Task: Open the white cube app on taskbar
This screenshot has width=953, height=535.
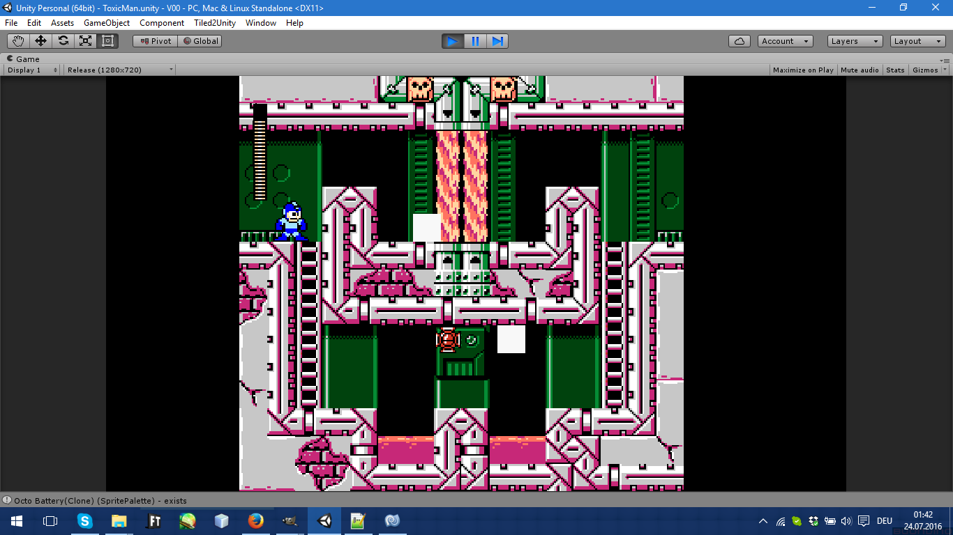Action: [222, 521]
